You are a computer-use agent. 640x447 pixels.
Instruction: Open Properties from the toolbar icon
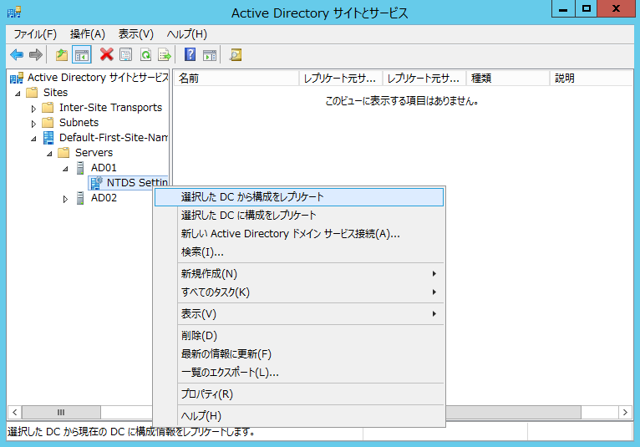[125, 55]
